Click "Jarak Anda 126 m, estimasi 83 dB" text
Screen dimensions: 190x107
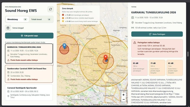(x=151, y=46)
